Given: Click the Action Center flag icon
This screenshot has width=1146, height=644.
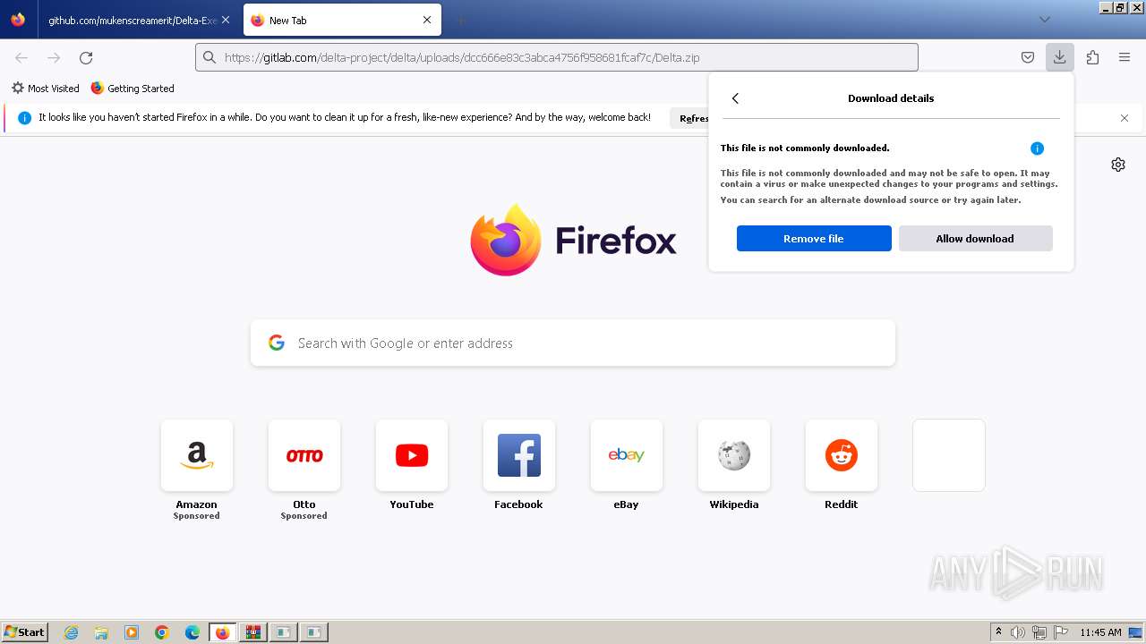Looking at the screenshot, I should [1061, 632].
